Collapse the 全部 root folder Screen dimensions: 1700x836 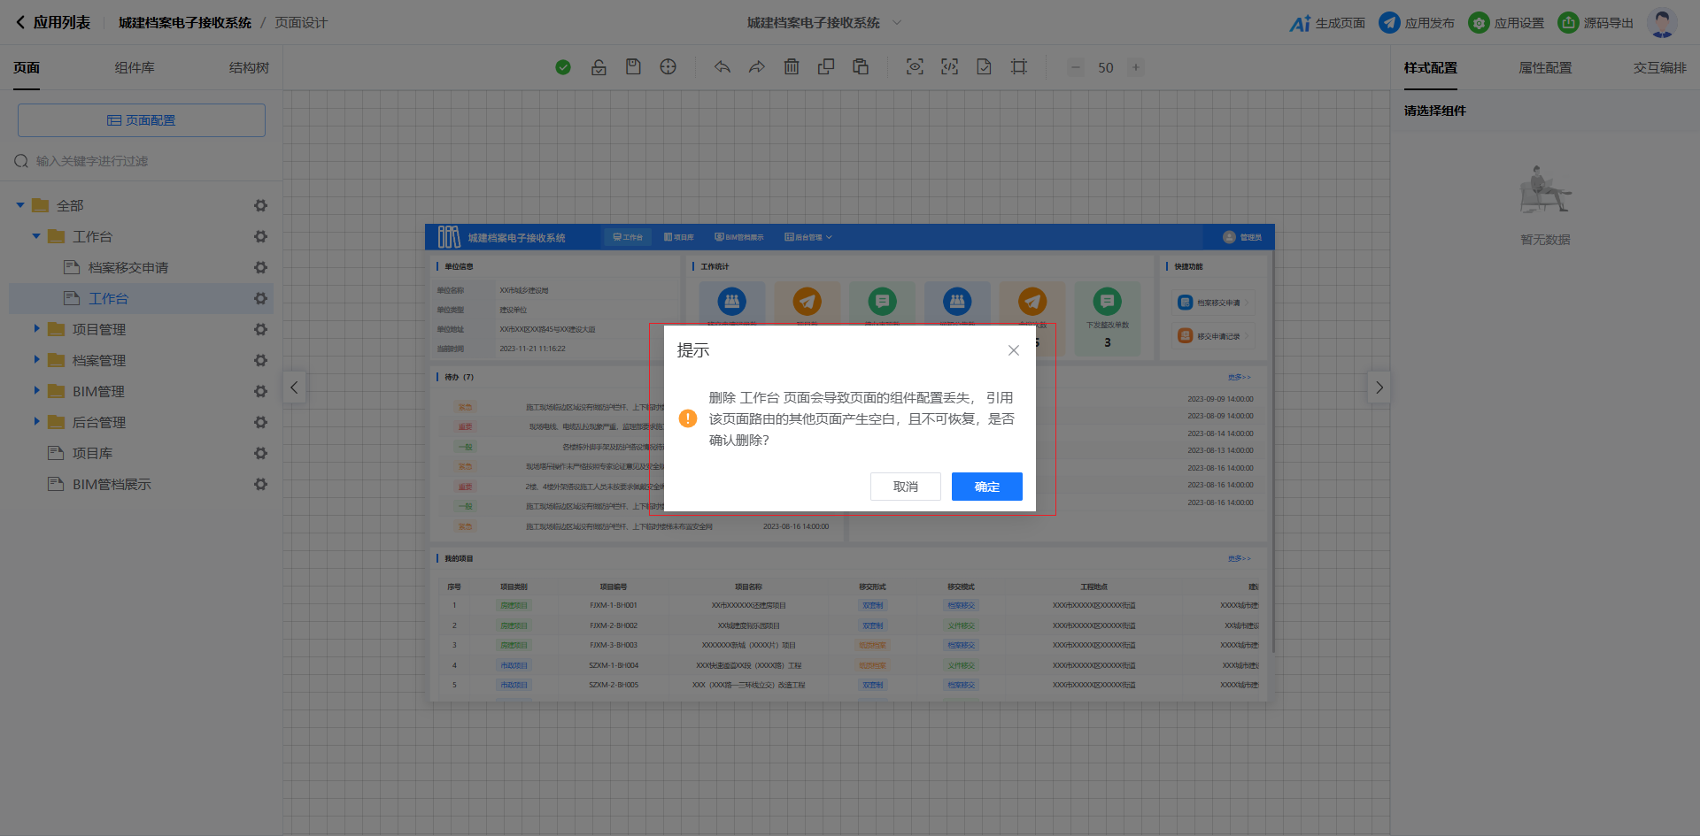point(20,205)
